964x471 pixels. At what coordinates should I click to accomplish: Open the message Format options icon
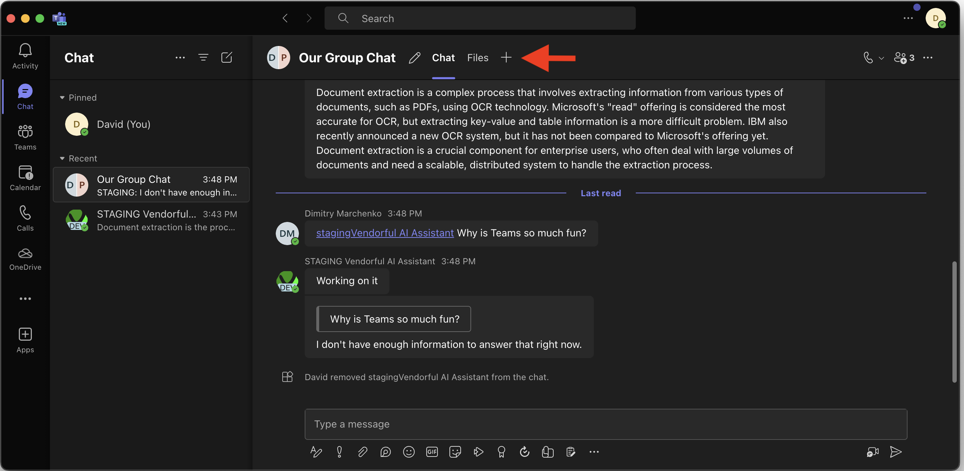pyautogui.click(x=316, y=452)
